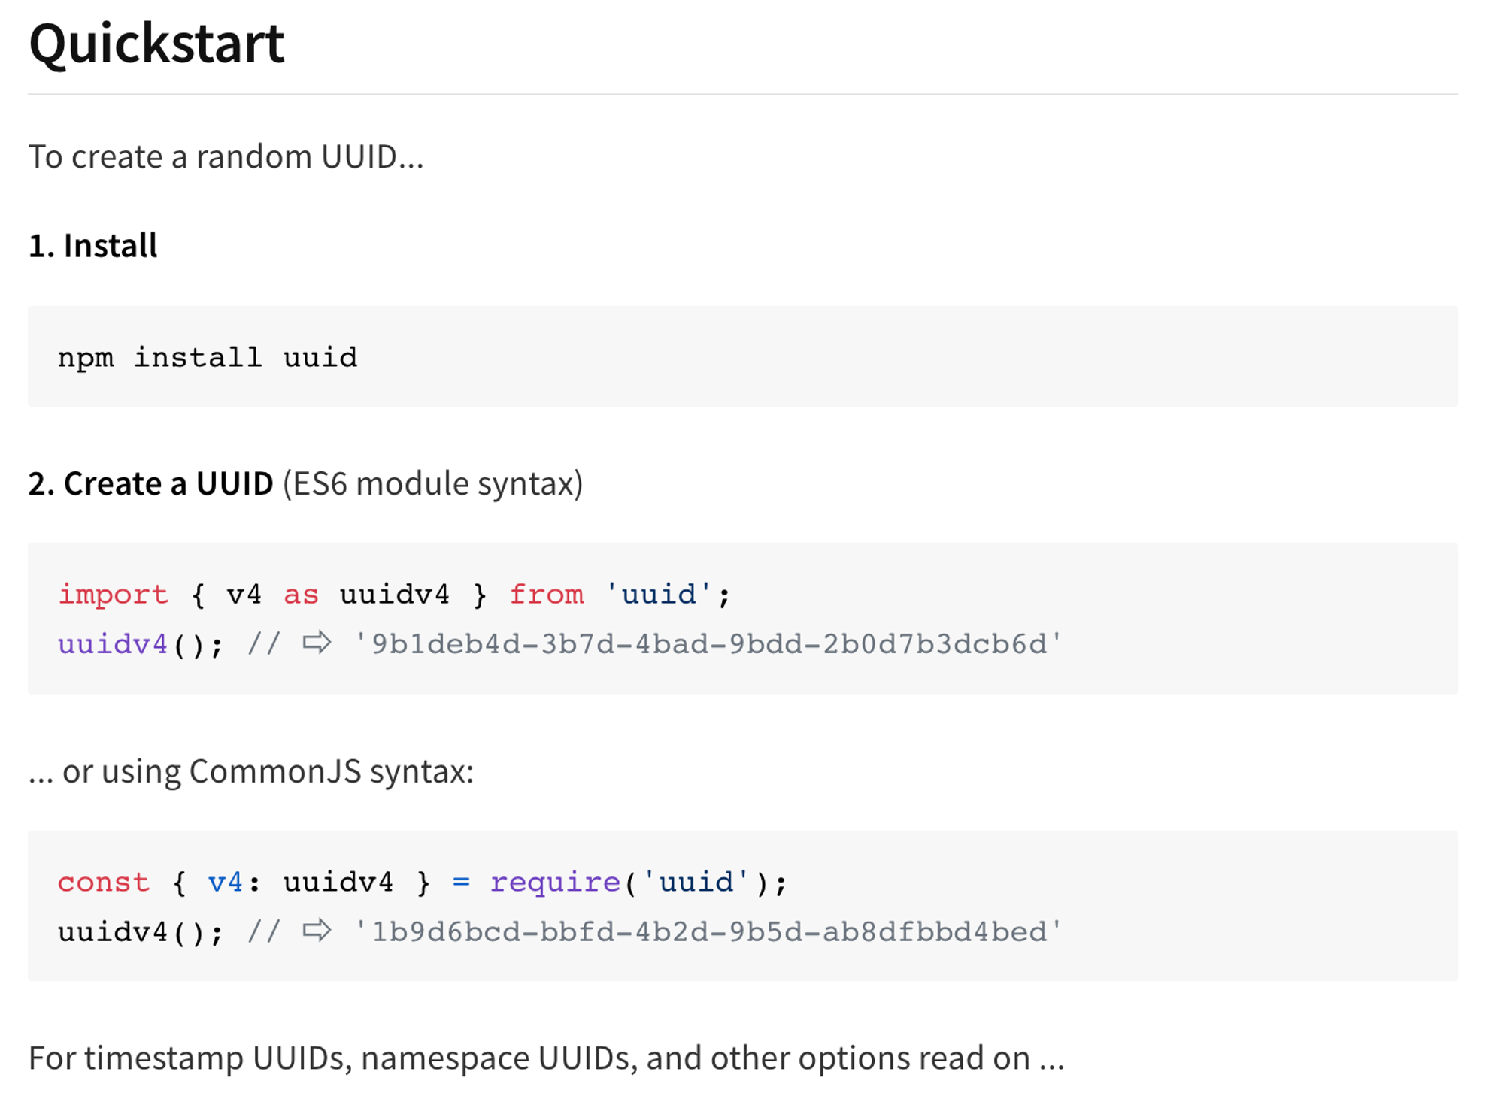Viewport: 1504px width, 1096px height.
Task: Select the text 'To create a random UUID...'
Action: [226, 156]
